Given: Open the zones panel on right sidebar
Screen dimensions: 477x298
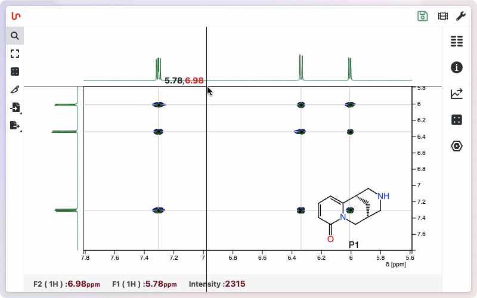Looking at the screenshot, I should (x=457, y=120).
